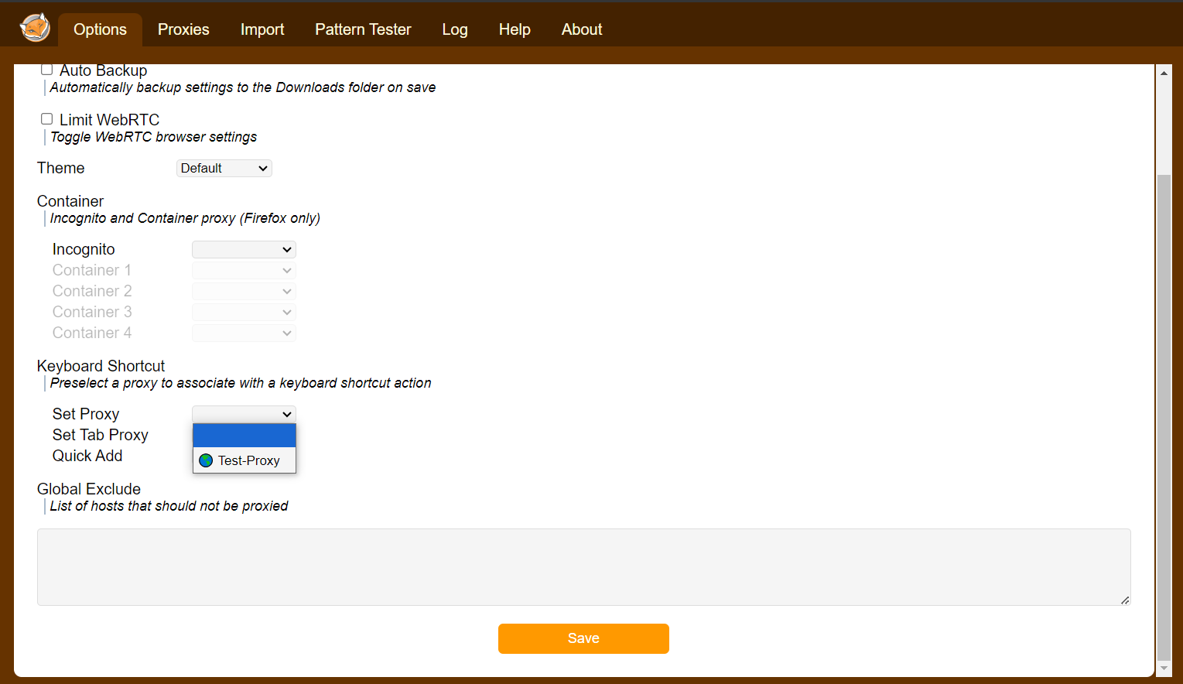
Task: Click the Theme label
Action: click(60, 168)
